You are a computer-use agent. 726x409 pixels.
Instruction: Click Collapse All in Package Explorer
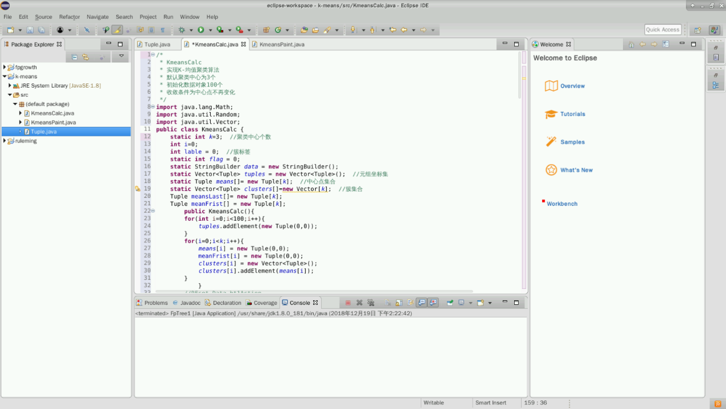click(74, 57)
